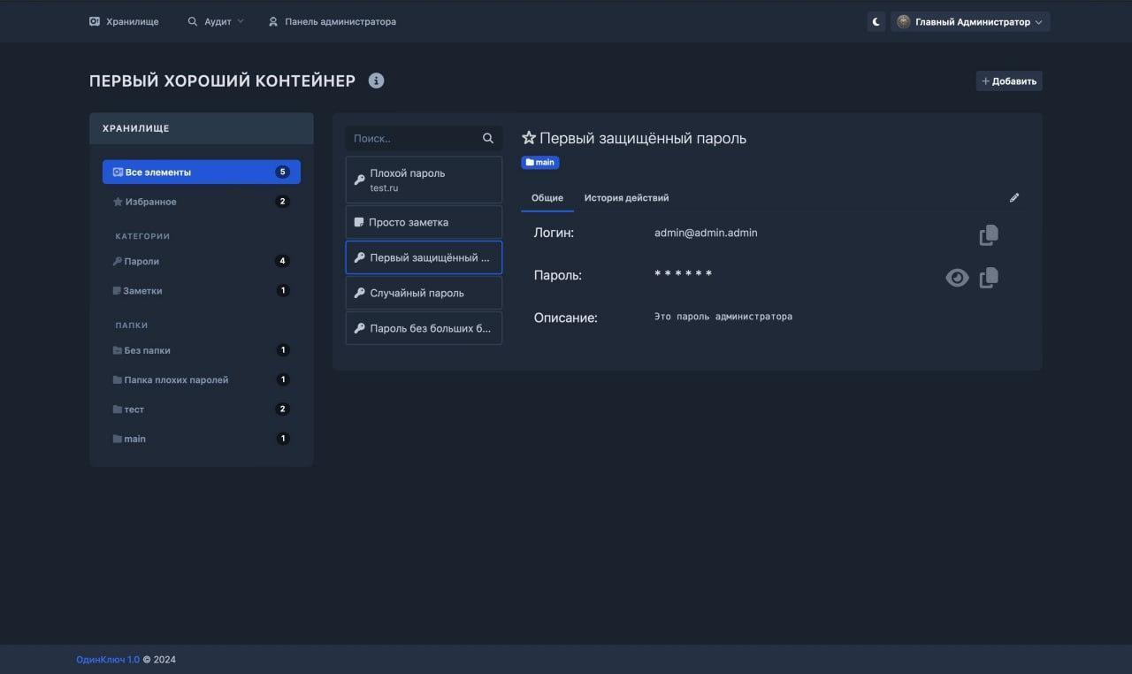Follow the ОдинКлюч 1.0 footer link
This screenshot has height=674, width=1132.
(107, 659)
